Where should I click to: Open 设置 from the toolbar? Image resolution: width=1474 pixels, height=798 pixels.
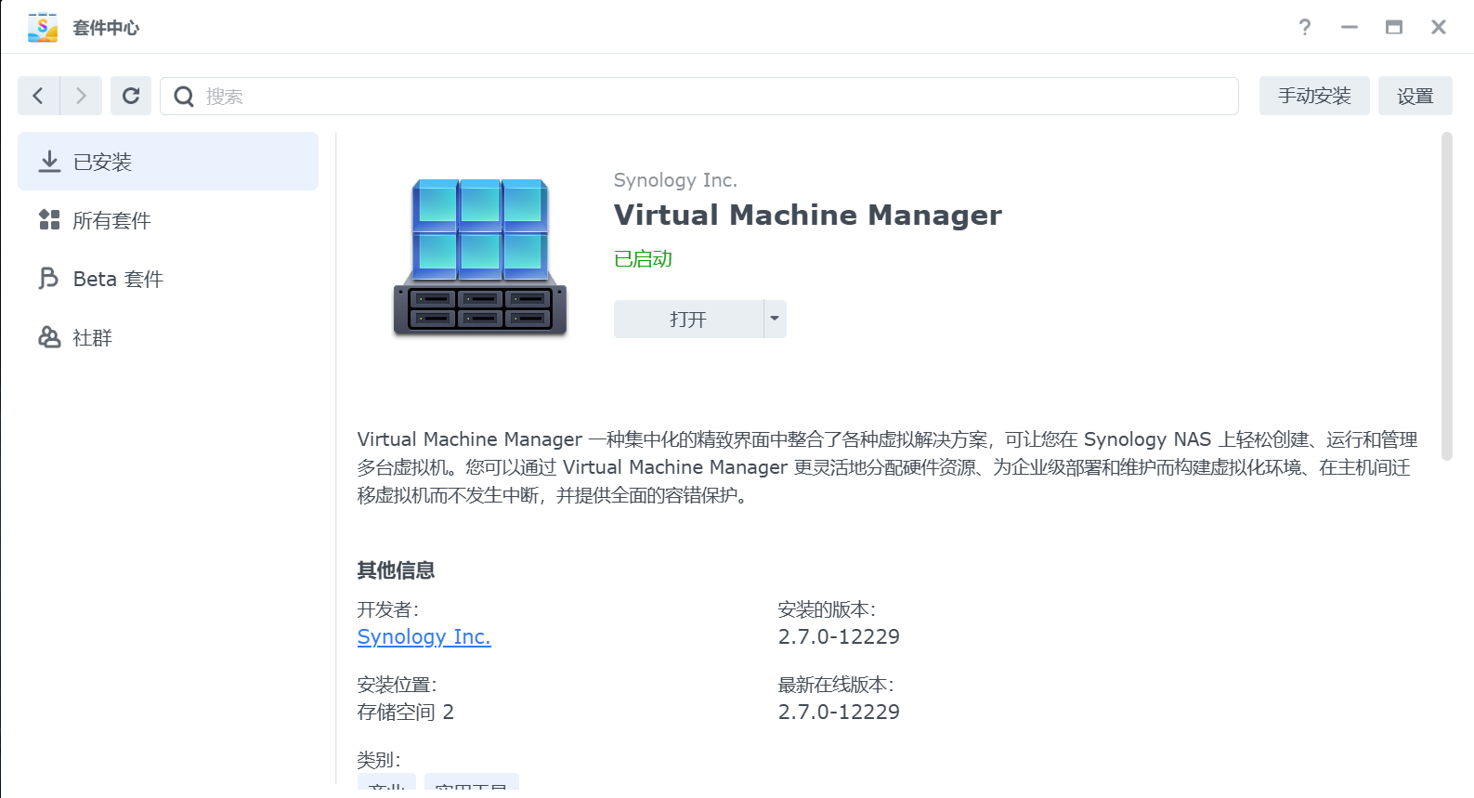(x=1415, y=96)
